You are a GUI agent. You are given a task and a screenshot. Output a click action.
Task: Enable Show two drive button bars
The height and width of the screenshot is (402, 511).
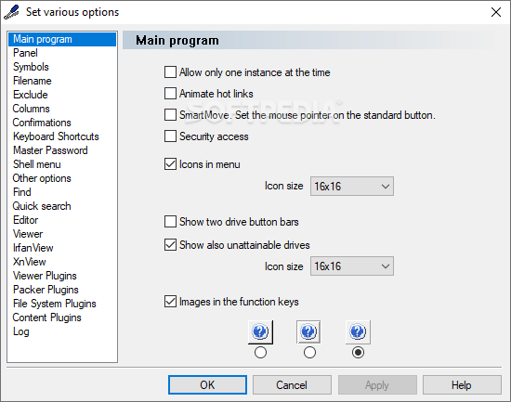(x=170, y=222)
